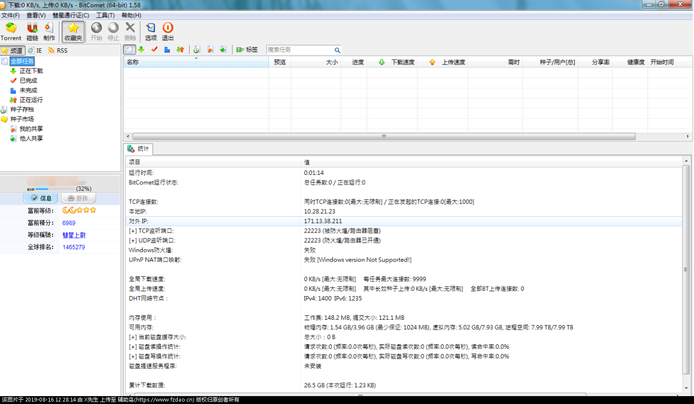Open the 彗星通行证(C) menu
Image resolution: width=694 pixels, height=404 pixels.
tap(71, 15)
